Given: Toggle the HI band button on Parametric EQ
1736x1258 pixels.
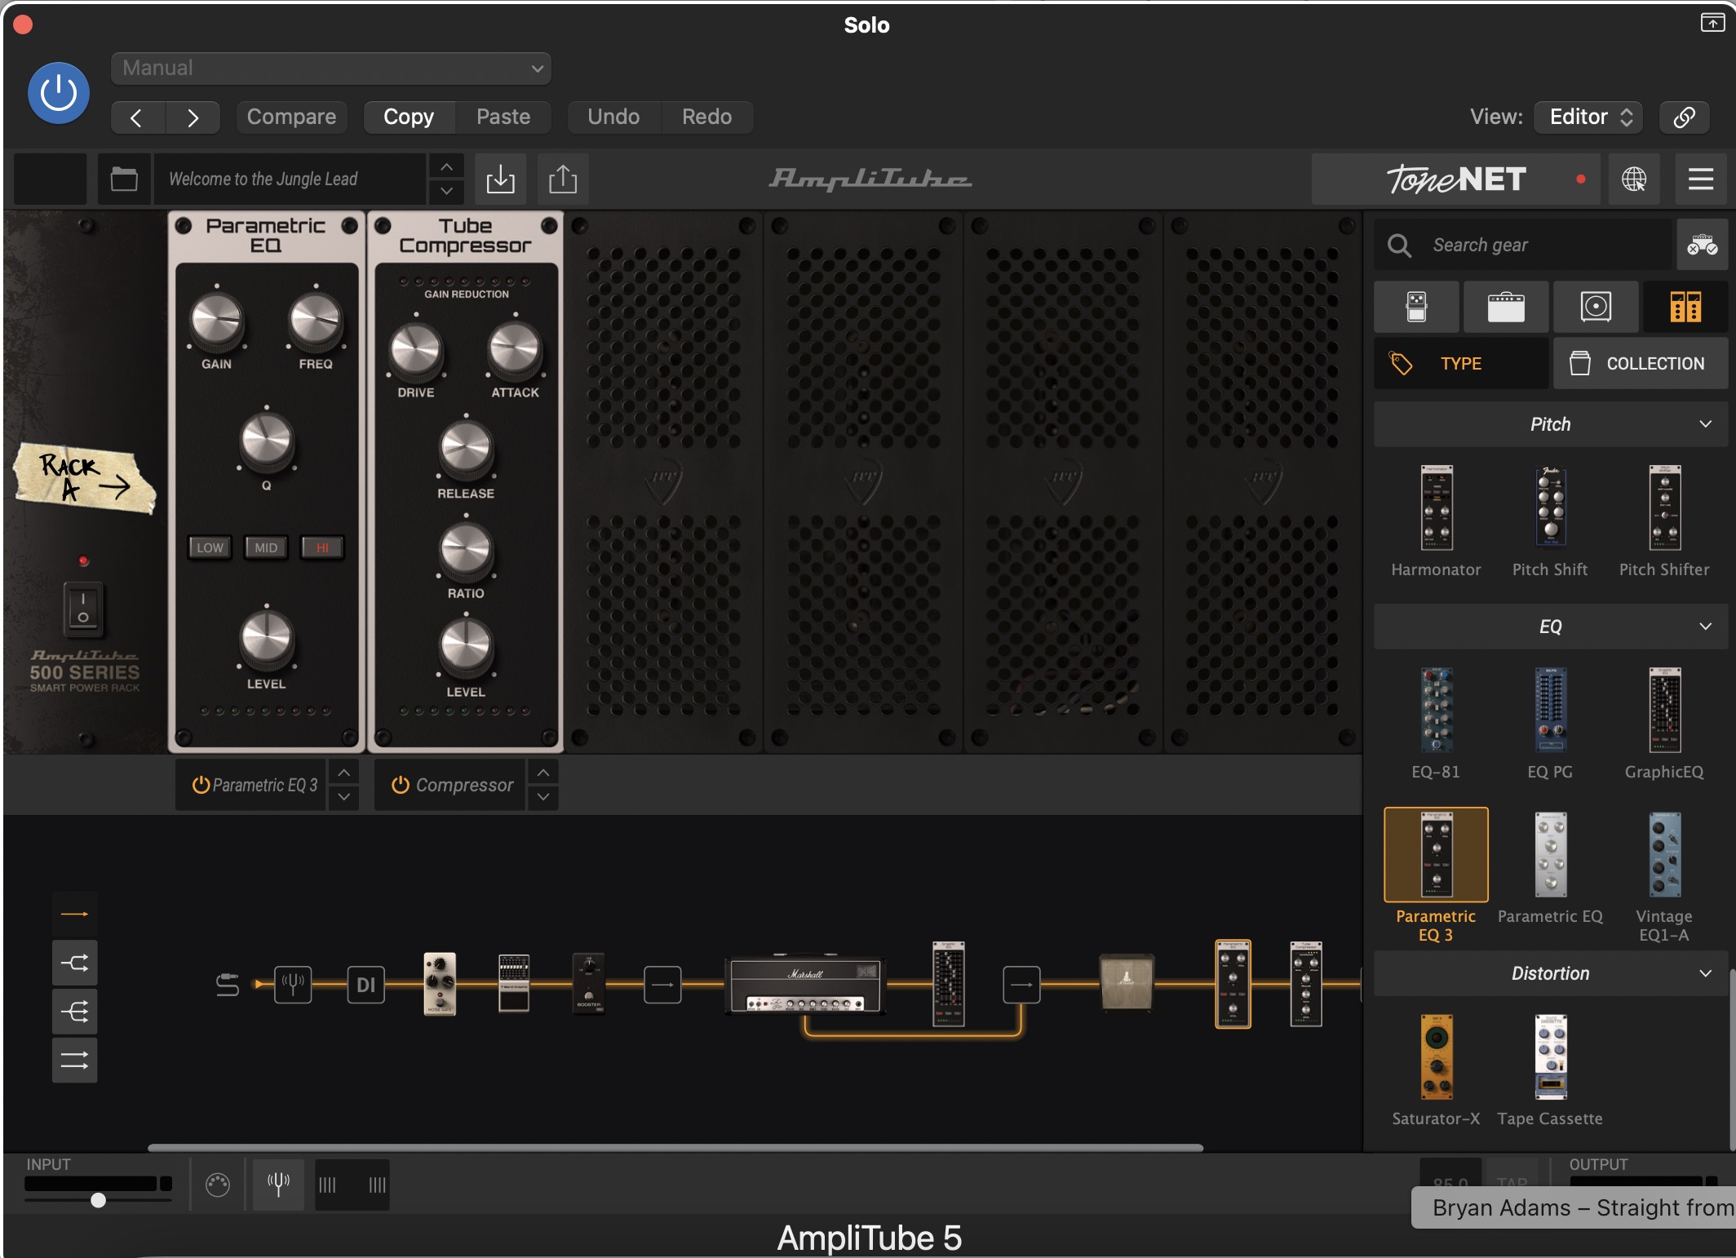Looking at the screenshot, I should click(x=322, y=547).
